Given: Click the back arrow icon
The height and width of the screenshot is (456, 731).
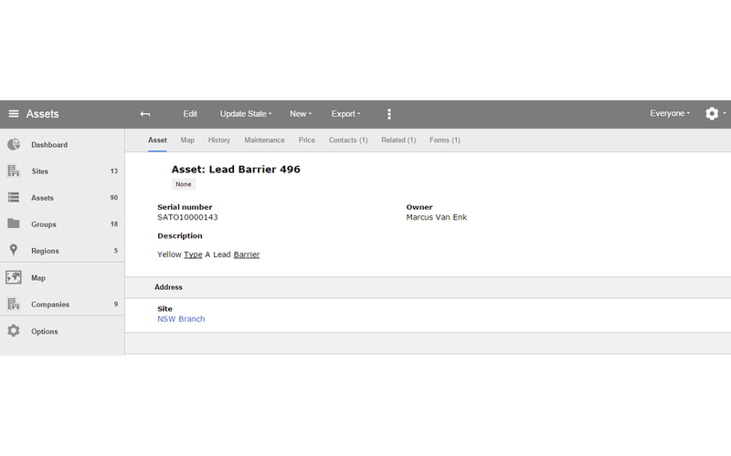Looking at the screenshot, I should (x=145, y=114).
